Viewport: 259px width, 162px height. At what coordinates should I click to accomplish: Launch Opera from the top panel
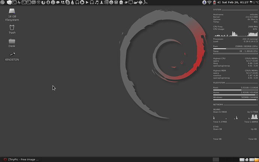tap(48, 2)
